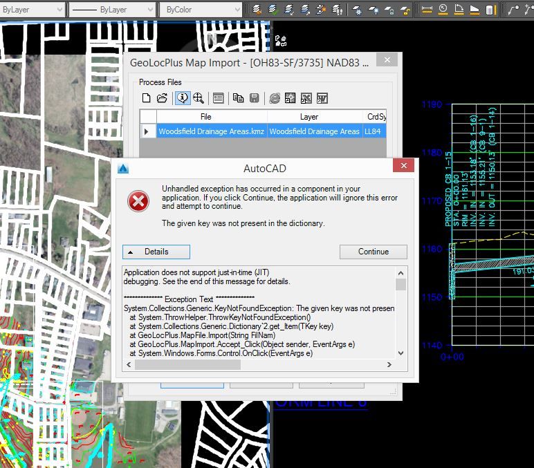This screenshot has height=468, width=534.
Task: Collapse the Details section in AutoCAD dialog
Action: [156, 252]
